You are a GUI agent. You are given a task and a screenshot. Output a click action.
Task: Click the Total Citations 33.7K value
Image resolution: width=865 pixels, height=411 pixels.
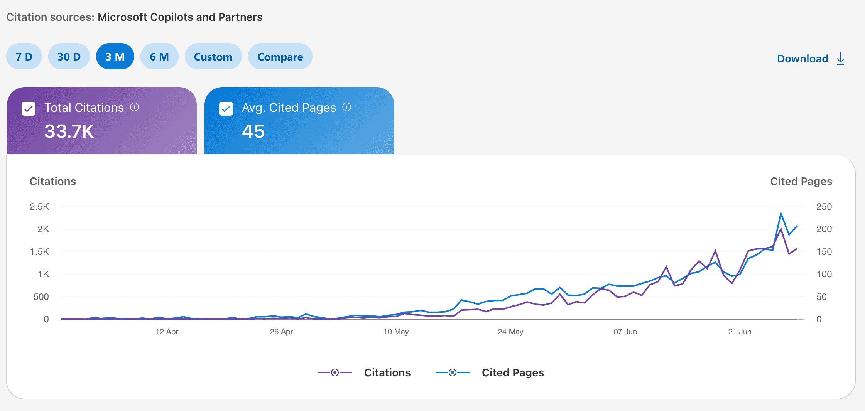tap(69, 131)
